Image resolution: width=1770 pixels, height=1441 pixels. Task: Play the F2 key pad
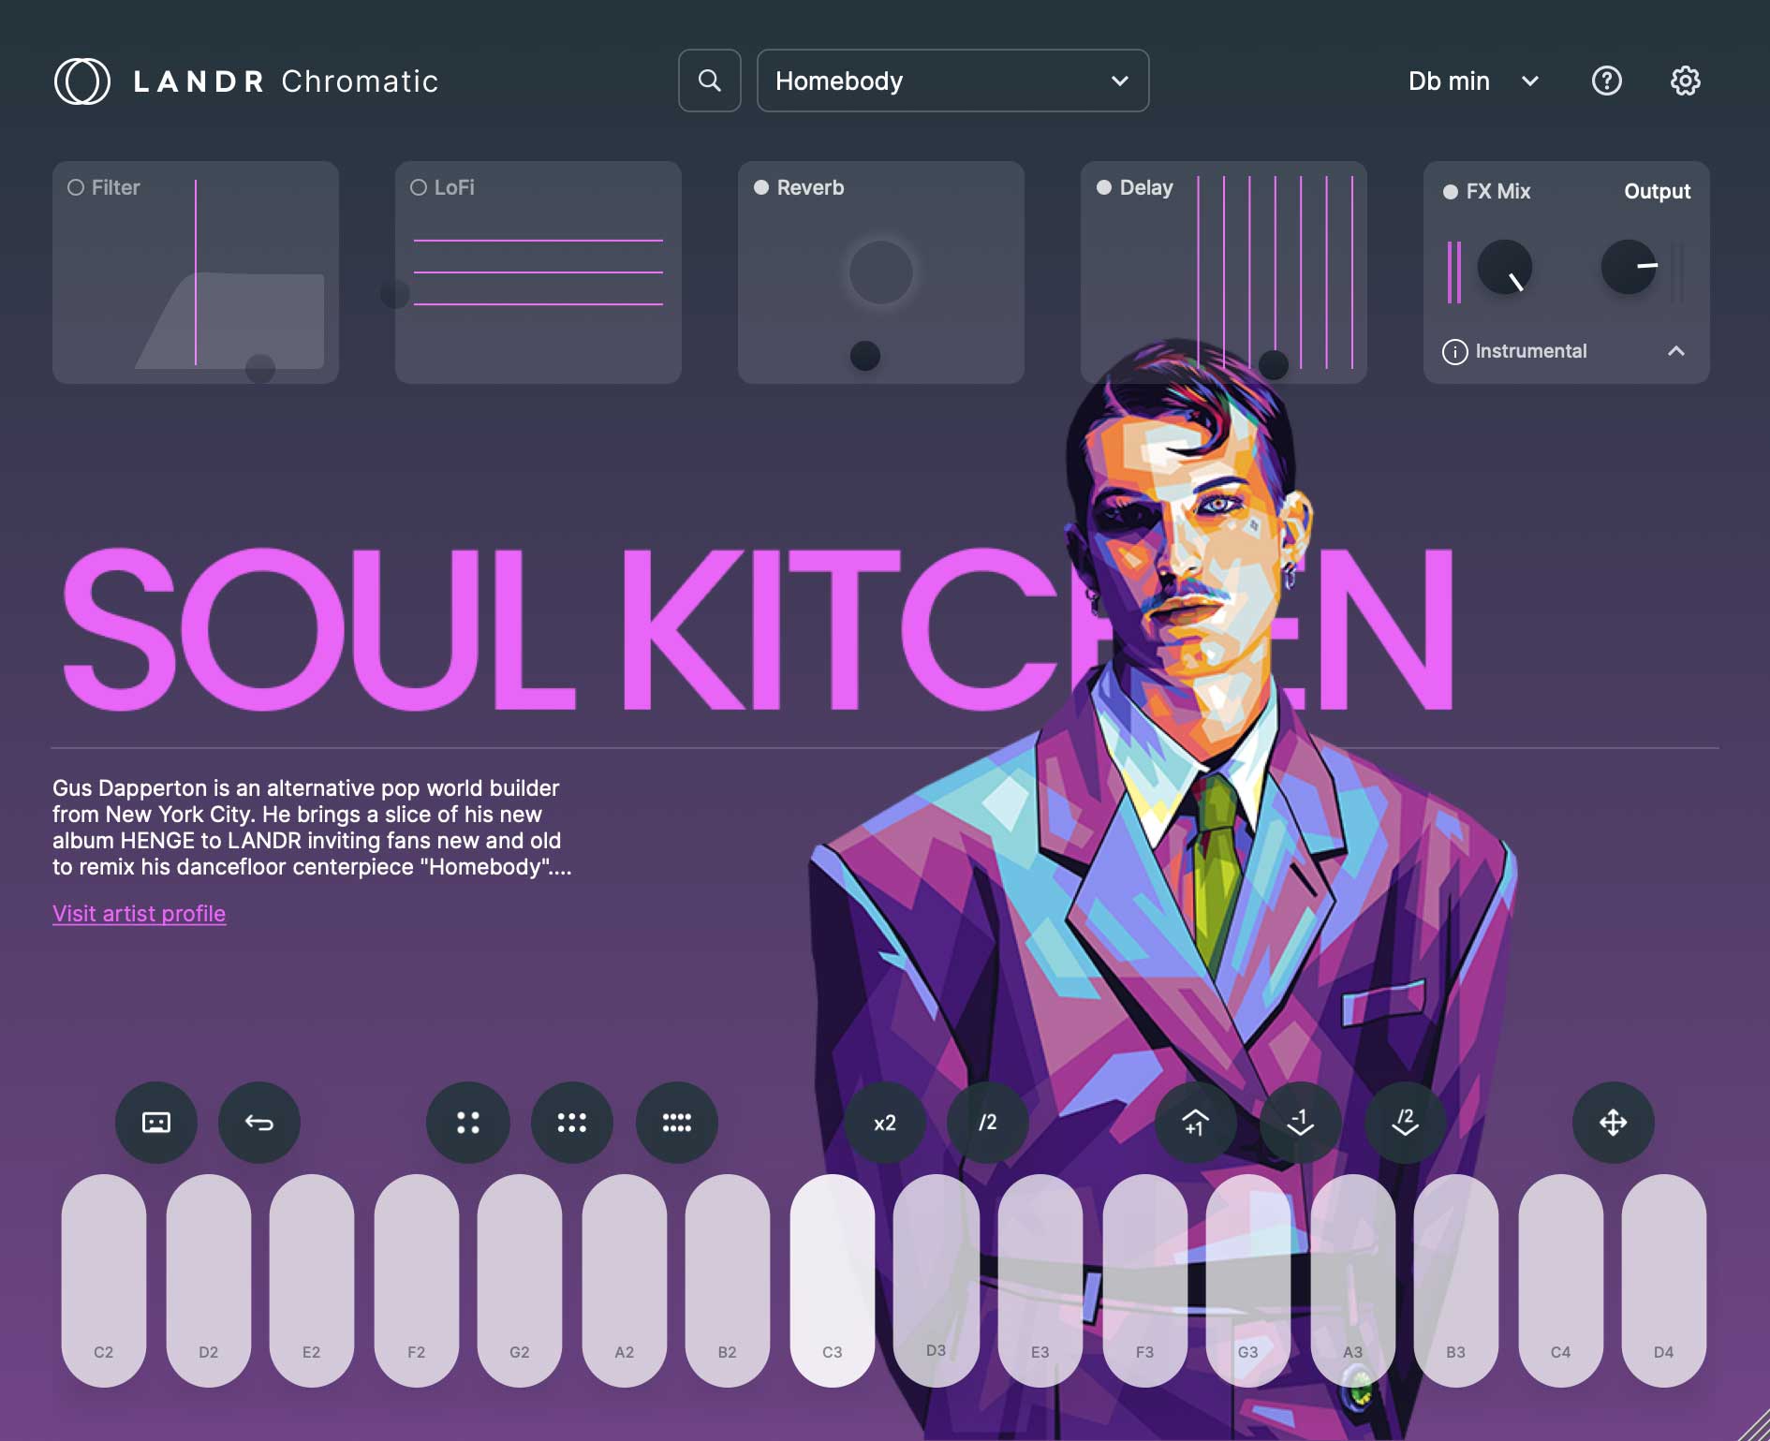(417, 1281)
